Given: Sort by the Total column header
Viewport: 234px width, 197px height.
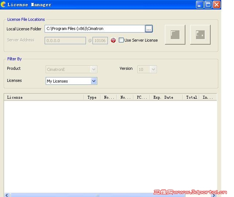Looking at the screenshot, I should [x=191, y=97].
